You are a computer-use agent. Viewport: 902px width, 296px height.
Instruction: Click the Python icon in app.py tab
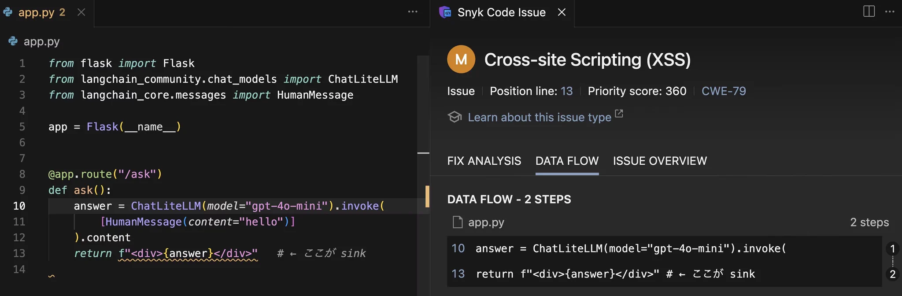pyautogui.click(x=8, y=12)
